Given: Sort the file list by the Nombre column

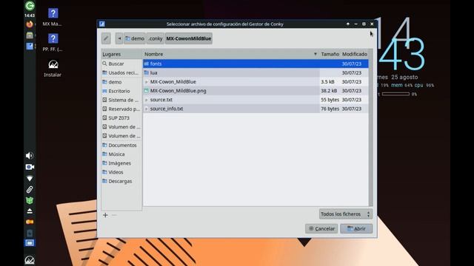Looking at the screenshot, I should (230, 54).
